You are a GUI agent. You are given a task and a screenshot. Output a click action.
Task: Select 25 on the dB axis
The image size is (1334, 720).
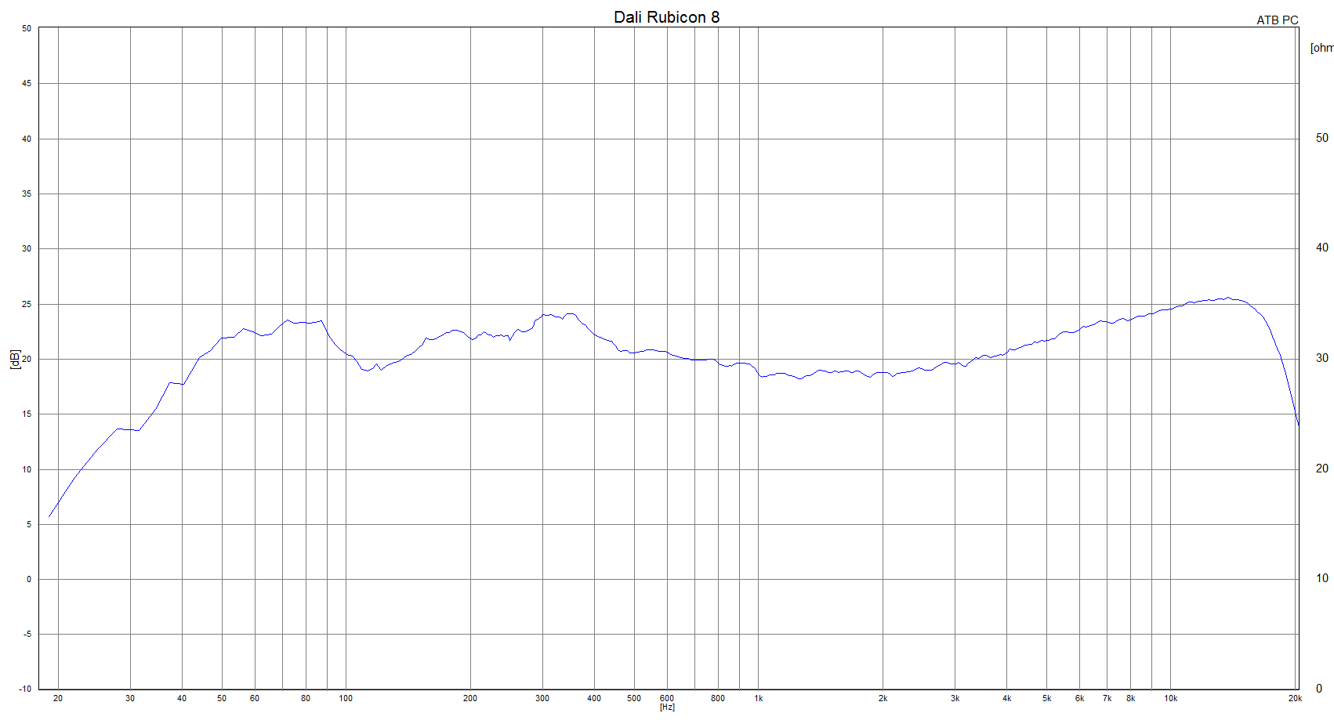pyautogui.click(x=27, y=304)
